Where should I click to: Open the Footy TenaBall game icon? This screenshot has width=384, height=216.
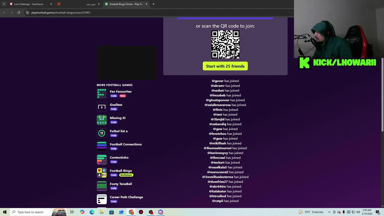click(x=102, y=186)
